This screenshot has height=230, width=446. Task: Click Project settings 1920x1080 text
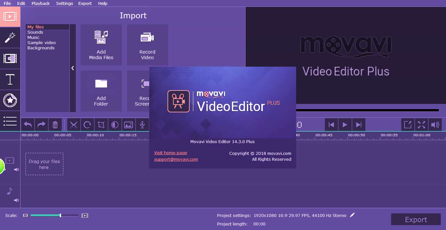(300, 216)
